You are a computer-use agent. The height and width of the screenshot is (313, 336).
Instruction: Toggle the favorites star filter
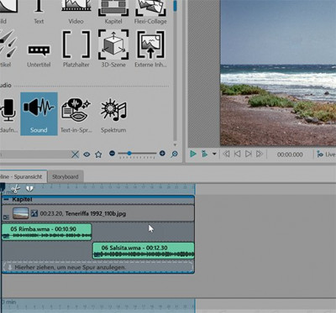tap(98, 154)
